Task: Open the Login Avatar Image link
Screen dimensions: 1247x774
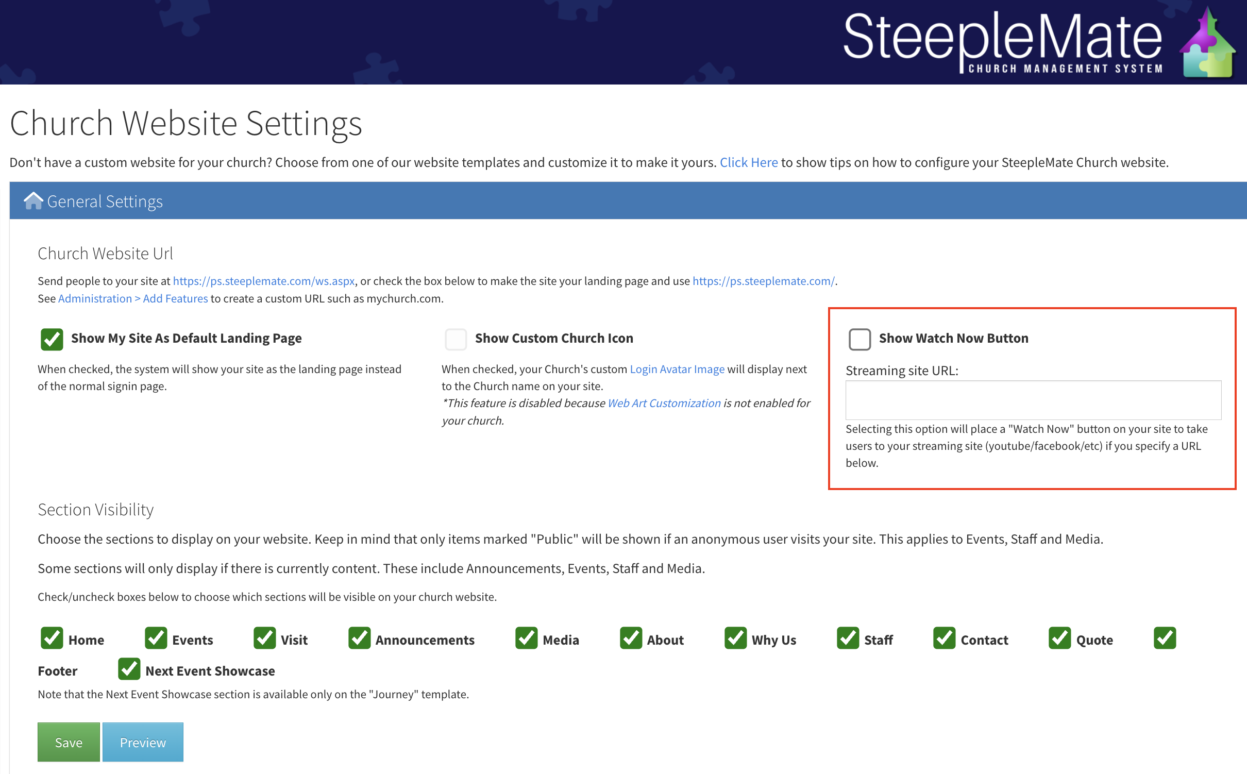Action: pyautogui.click(x=677, y=369)
